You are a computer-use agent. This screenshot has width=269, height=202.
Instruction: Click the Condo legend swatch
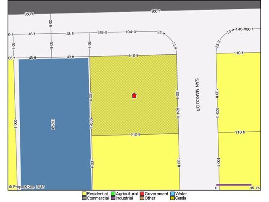(x=172, y=198)
